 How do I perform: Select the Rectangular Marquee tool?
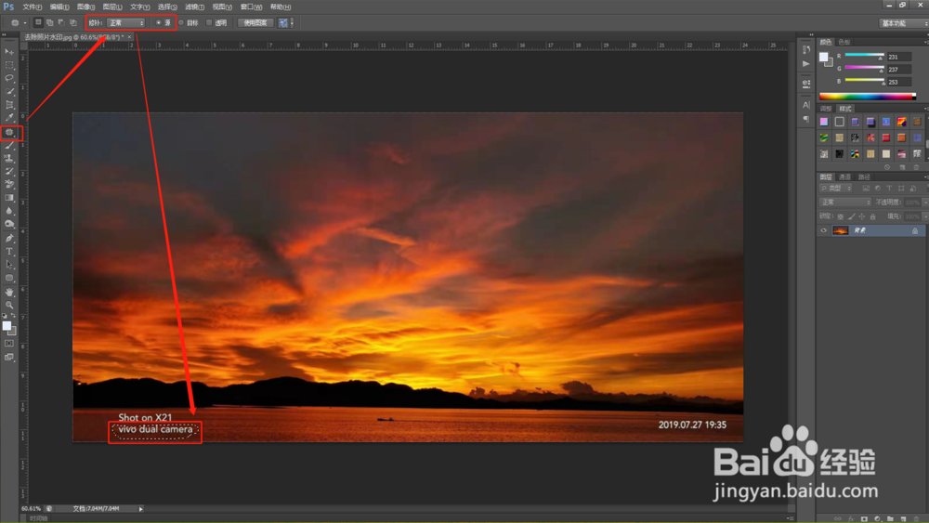[9, 65]
